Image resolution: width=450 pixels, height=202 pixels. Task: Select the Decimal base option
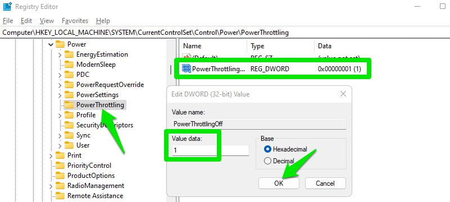click(x=268, y=161)
